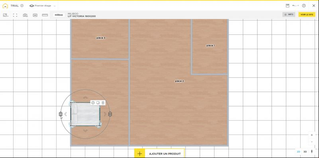Click the MILIBOO brand label
Image resolution: width=319 pixels, height=158 pixels.
[73, 13]
